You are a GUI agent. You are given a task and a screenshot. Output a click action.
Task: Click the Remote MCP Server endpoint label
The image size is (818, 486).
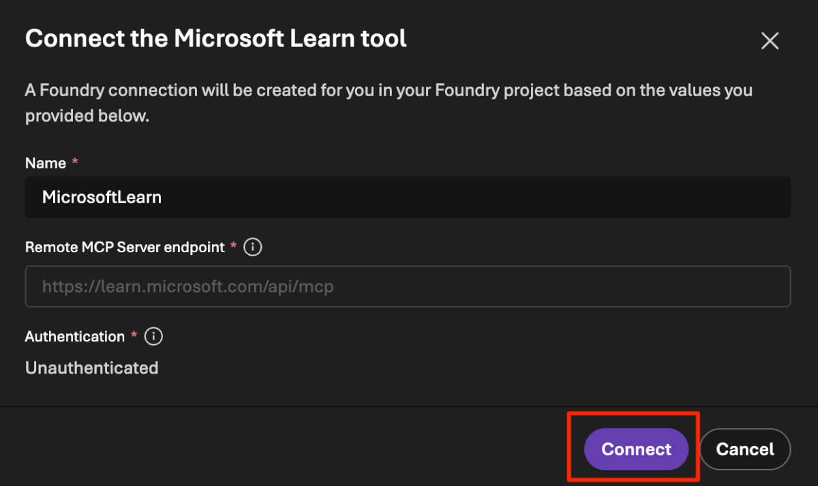[125, 247]
